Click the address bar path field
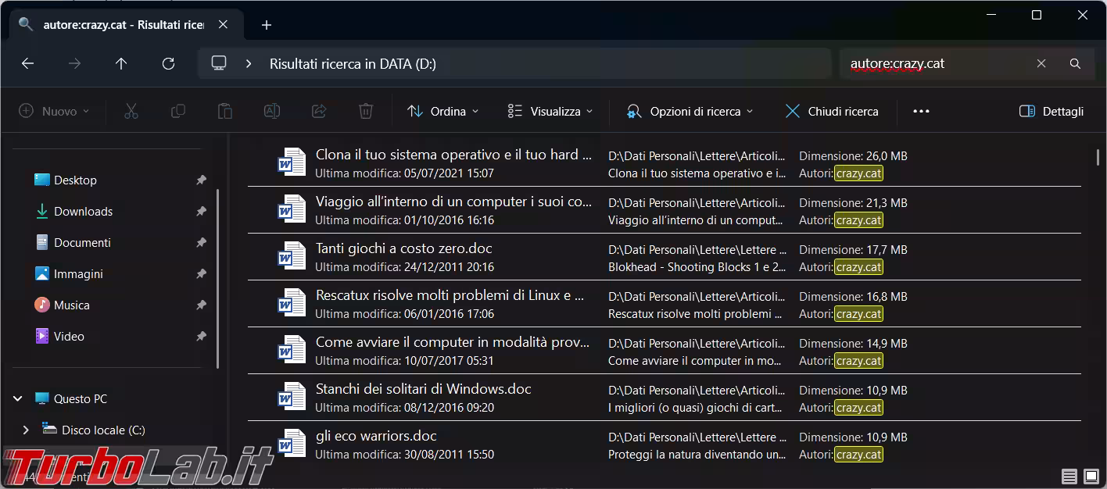1107x489 pixels. 547,64
